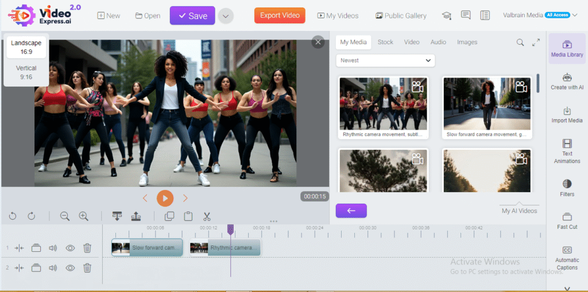Select the Rhythmic camera timeline clip
This screenshot has width=588, height=292.
coord(225,248)
